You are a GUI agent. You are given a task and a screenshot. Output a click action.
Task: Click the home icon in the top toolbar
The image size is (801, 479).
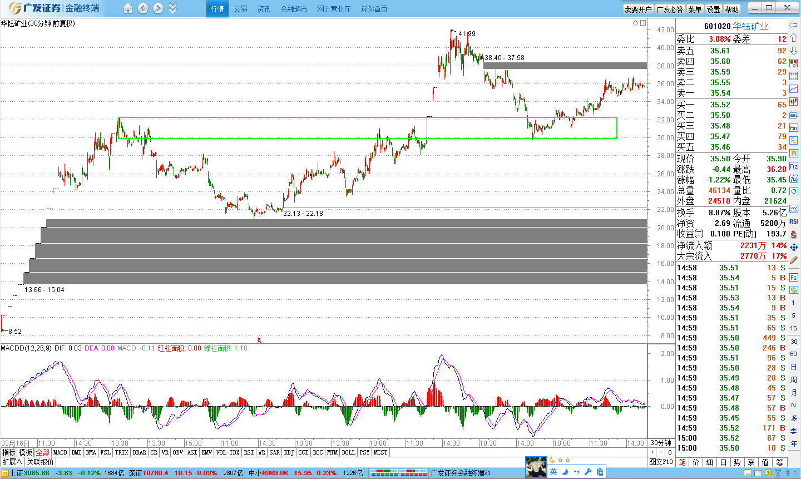tap(128, 8)
